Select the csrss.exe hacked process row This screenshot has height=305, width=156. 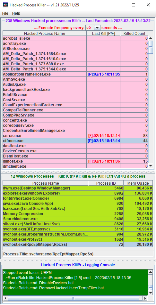(x=75, y=136)
